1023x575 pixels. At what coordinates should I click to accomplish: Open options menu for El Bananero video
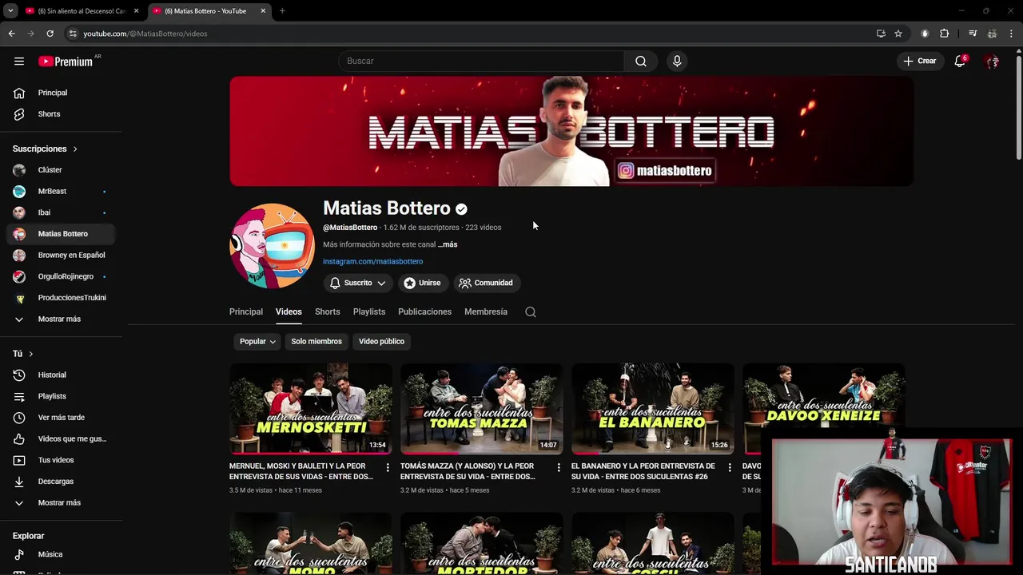pyautogui.click(x=730, y=467)
